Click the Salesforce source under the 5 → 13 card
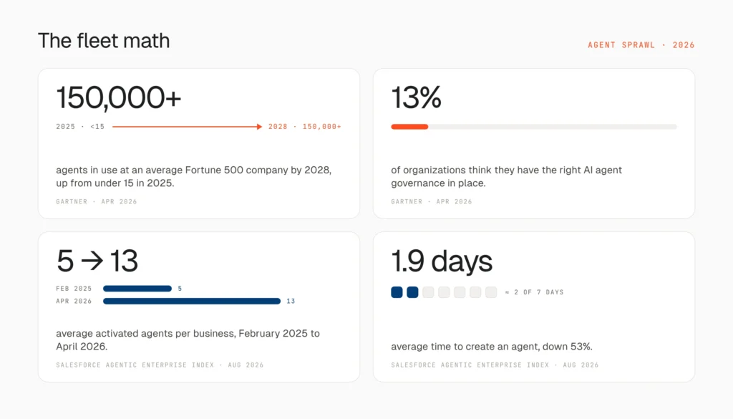The width and height of the screenshot is (733, 419). point(160,365)
